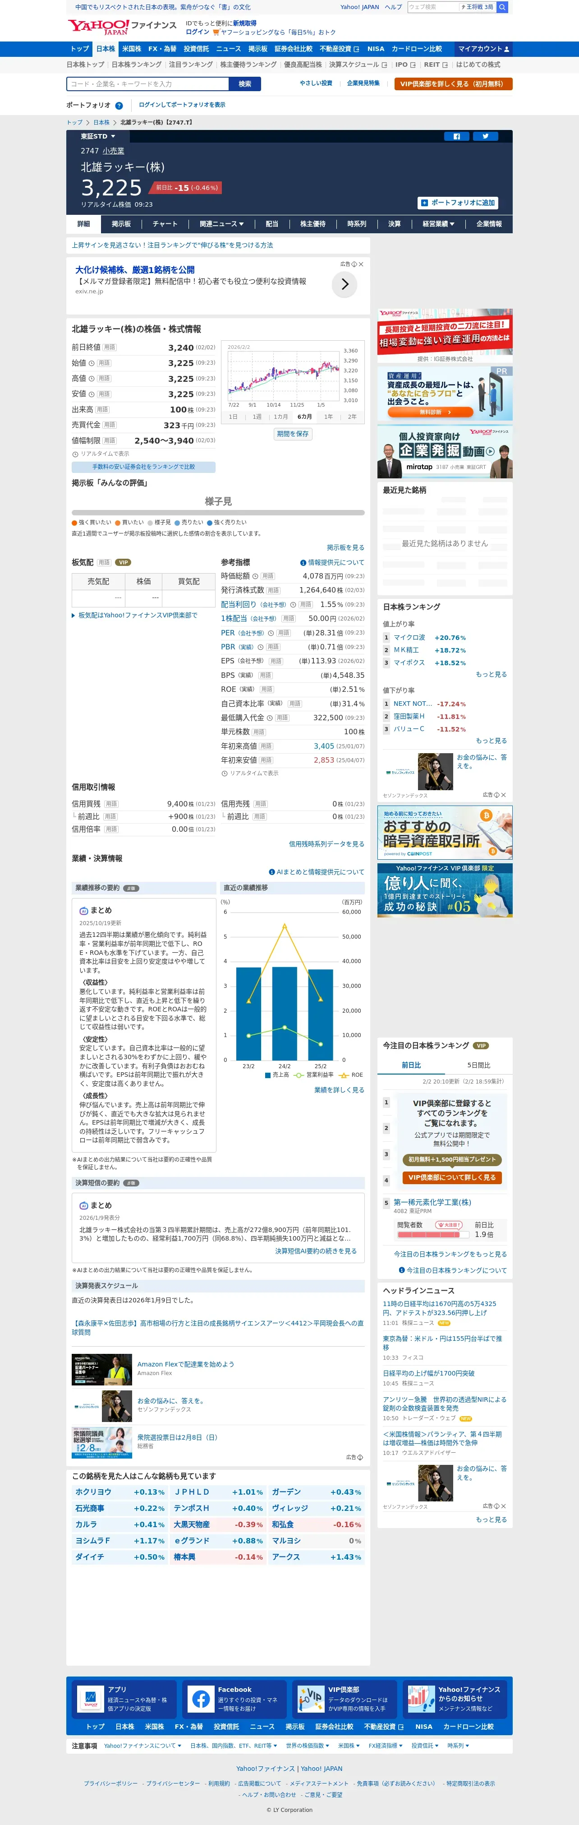Click the 用語 glossary badge beside 前日終値
Image resolution: width=579 pixels, height=1825 pixels.
[x=110, y=347]
